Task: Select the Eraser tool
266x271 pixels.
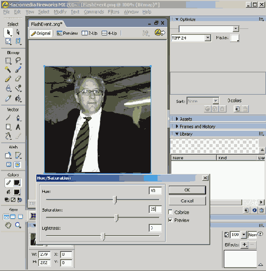Action: pos(18,79)
